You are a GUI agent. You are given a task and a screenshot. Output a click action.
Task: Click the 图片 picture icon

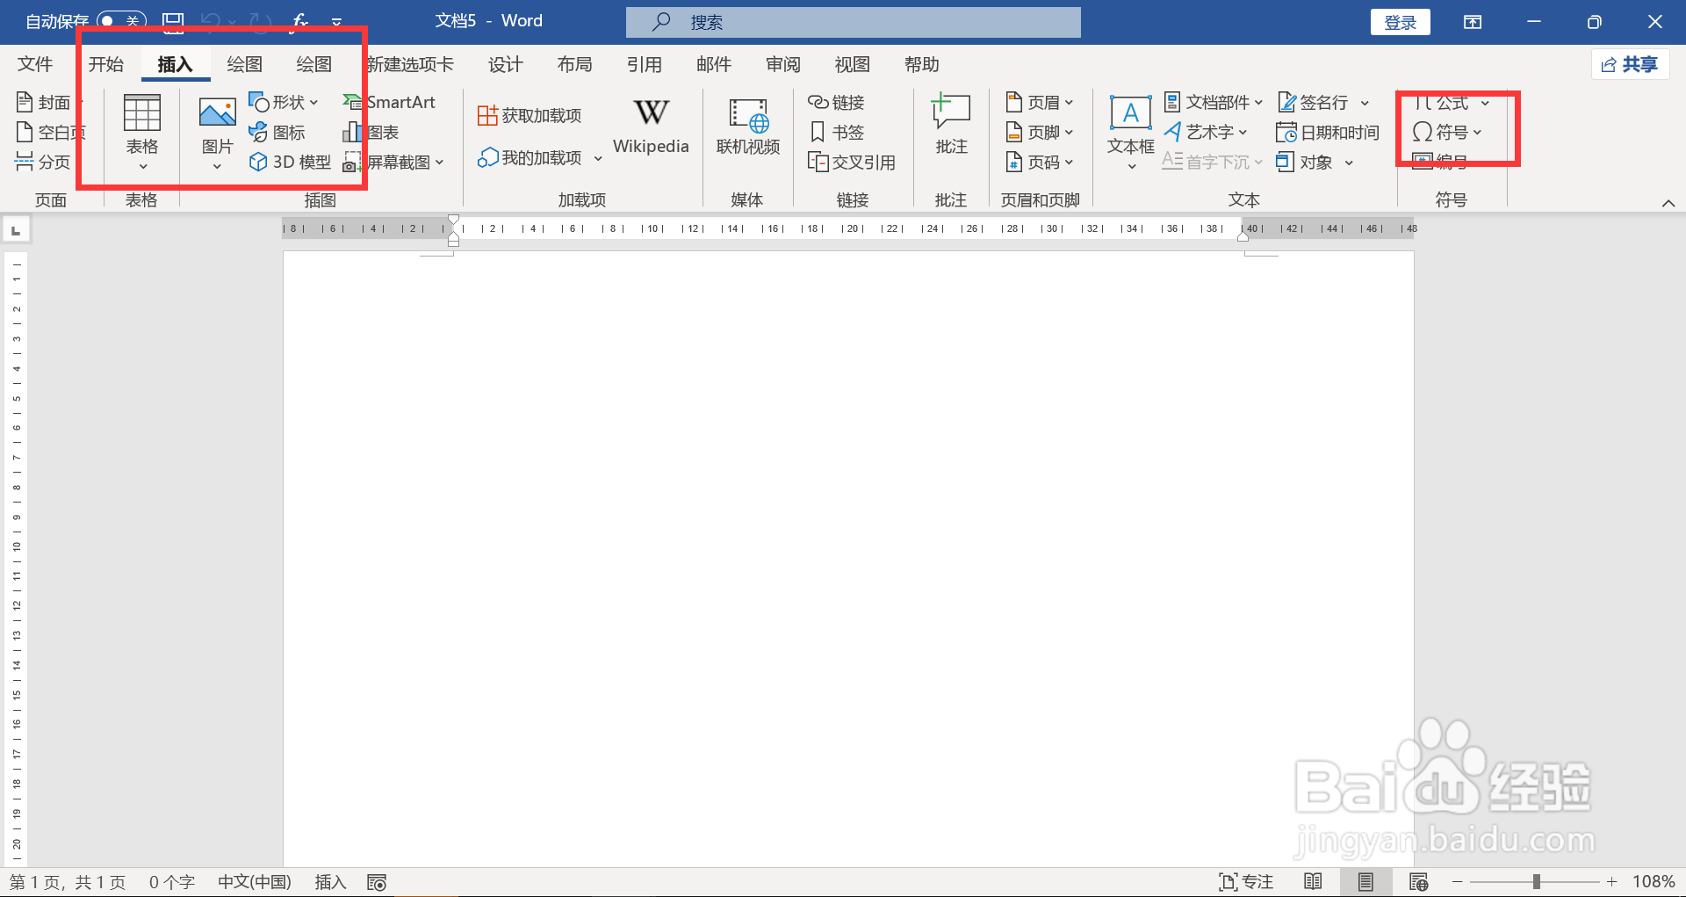point(217,132)
